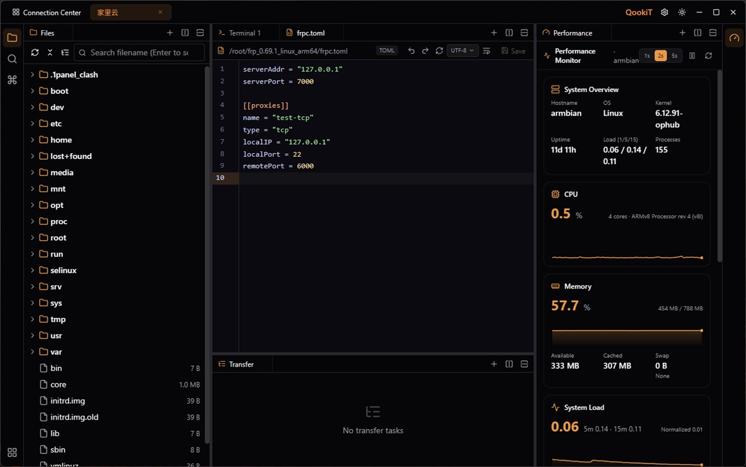Add a new tab in Files panel

pos(170,33)
